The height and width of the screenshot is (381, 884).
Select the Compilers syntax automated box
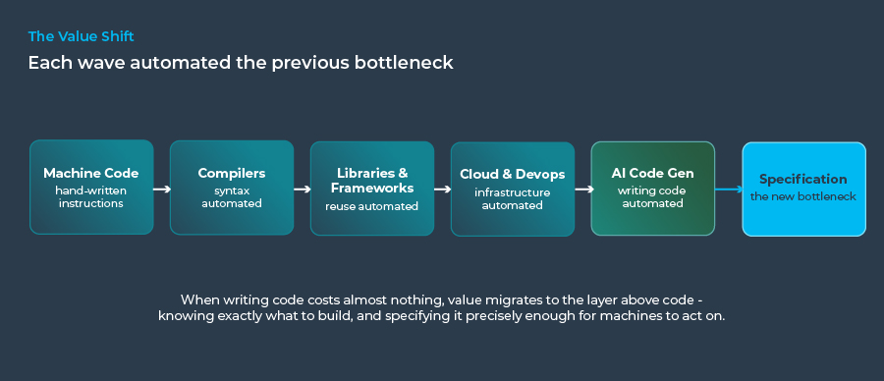pyautogui.click(x=232, y=188)
